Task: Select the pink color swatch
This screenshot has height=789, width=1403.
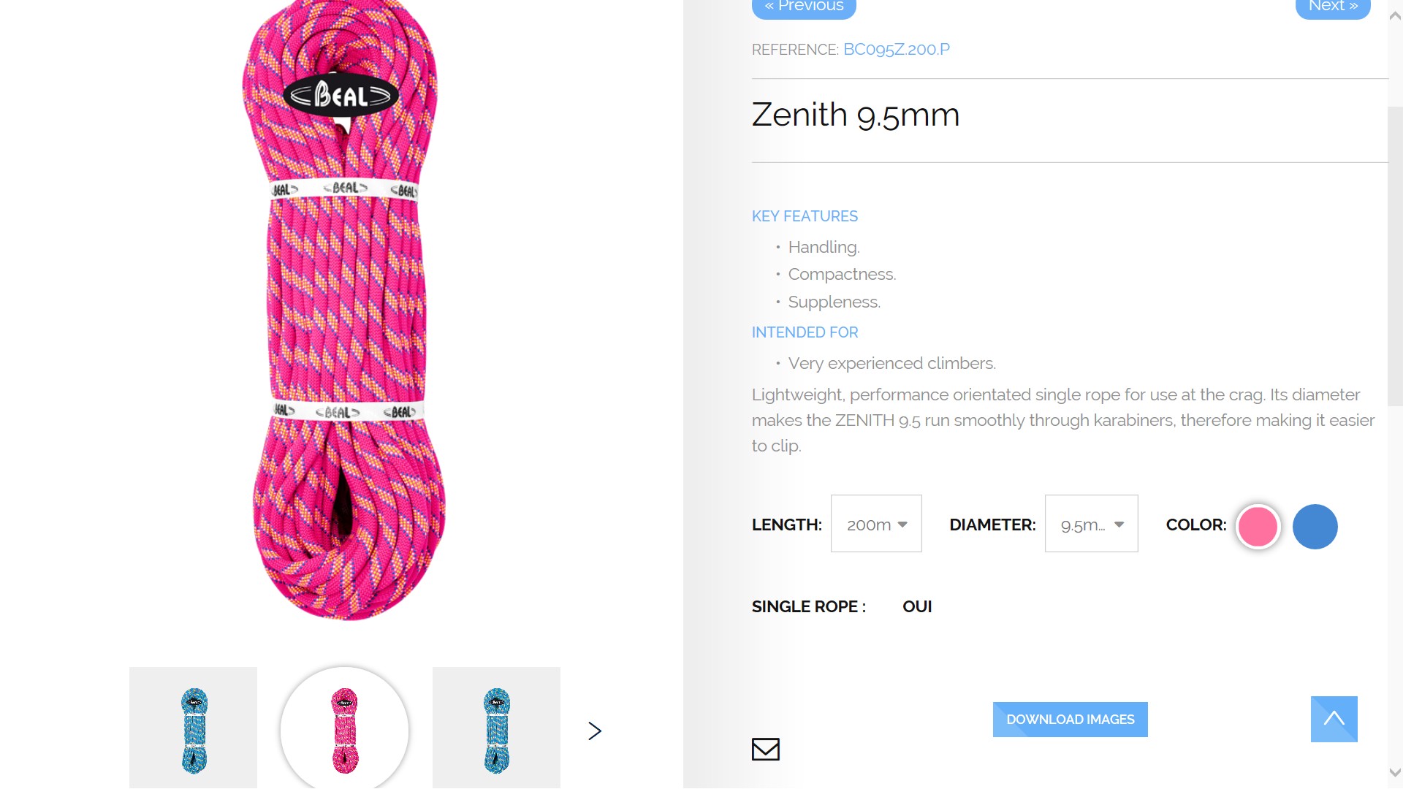Action: pyautogui.click(x=1258, y=526)
